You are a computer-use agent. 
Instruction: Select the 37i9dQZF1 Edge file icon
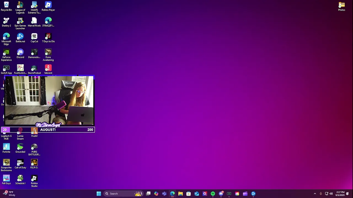[x=48, y=22]
